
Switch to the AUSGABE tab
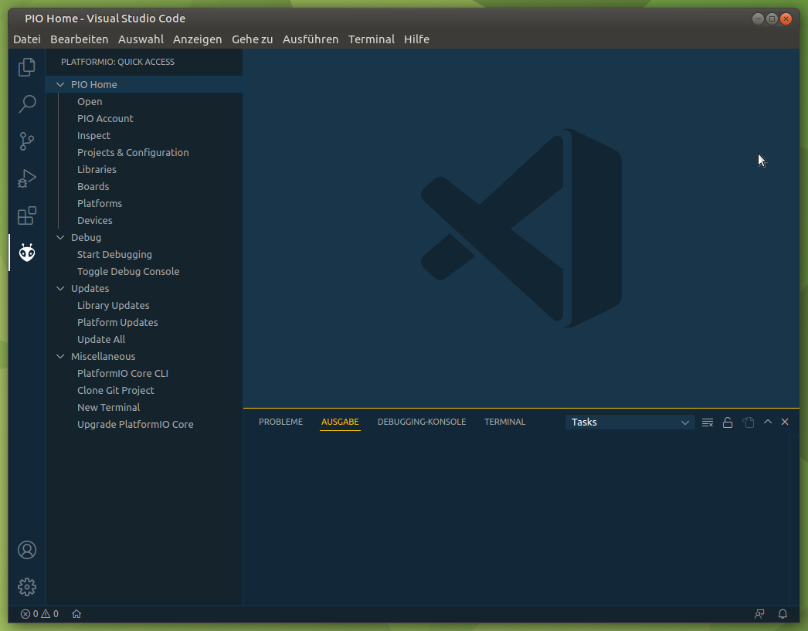[x=340, y=422]
